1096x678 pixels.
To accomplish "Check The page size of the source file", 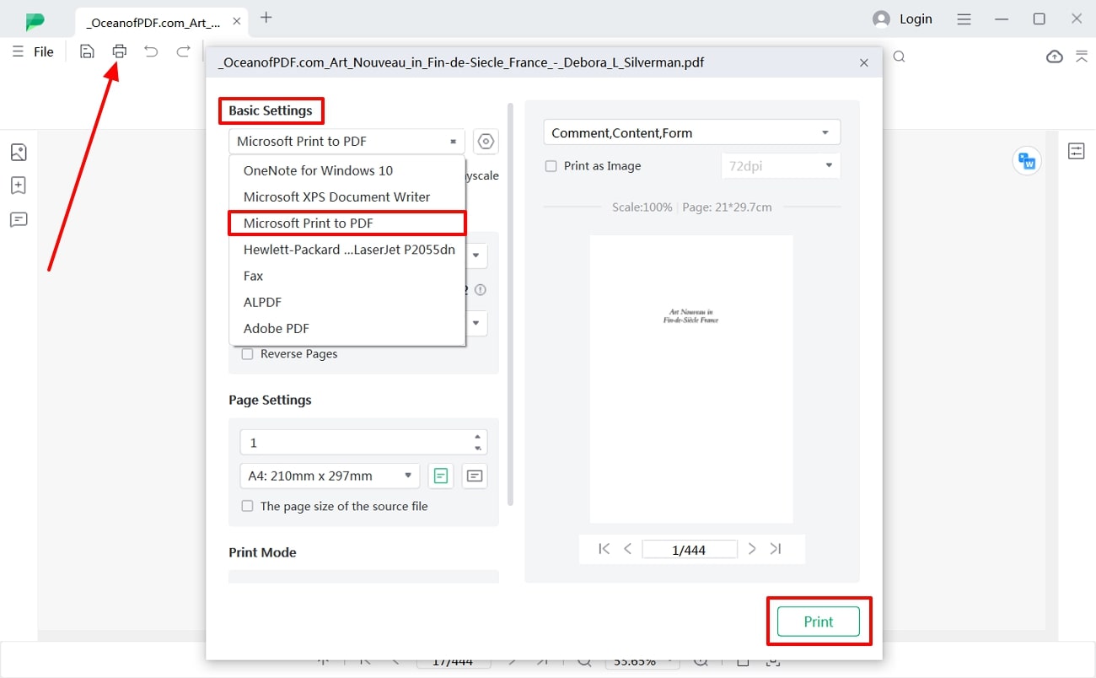I will pyautogui.click(x=247, y=506).
